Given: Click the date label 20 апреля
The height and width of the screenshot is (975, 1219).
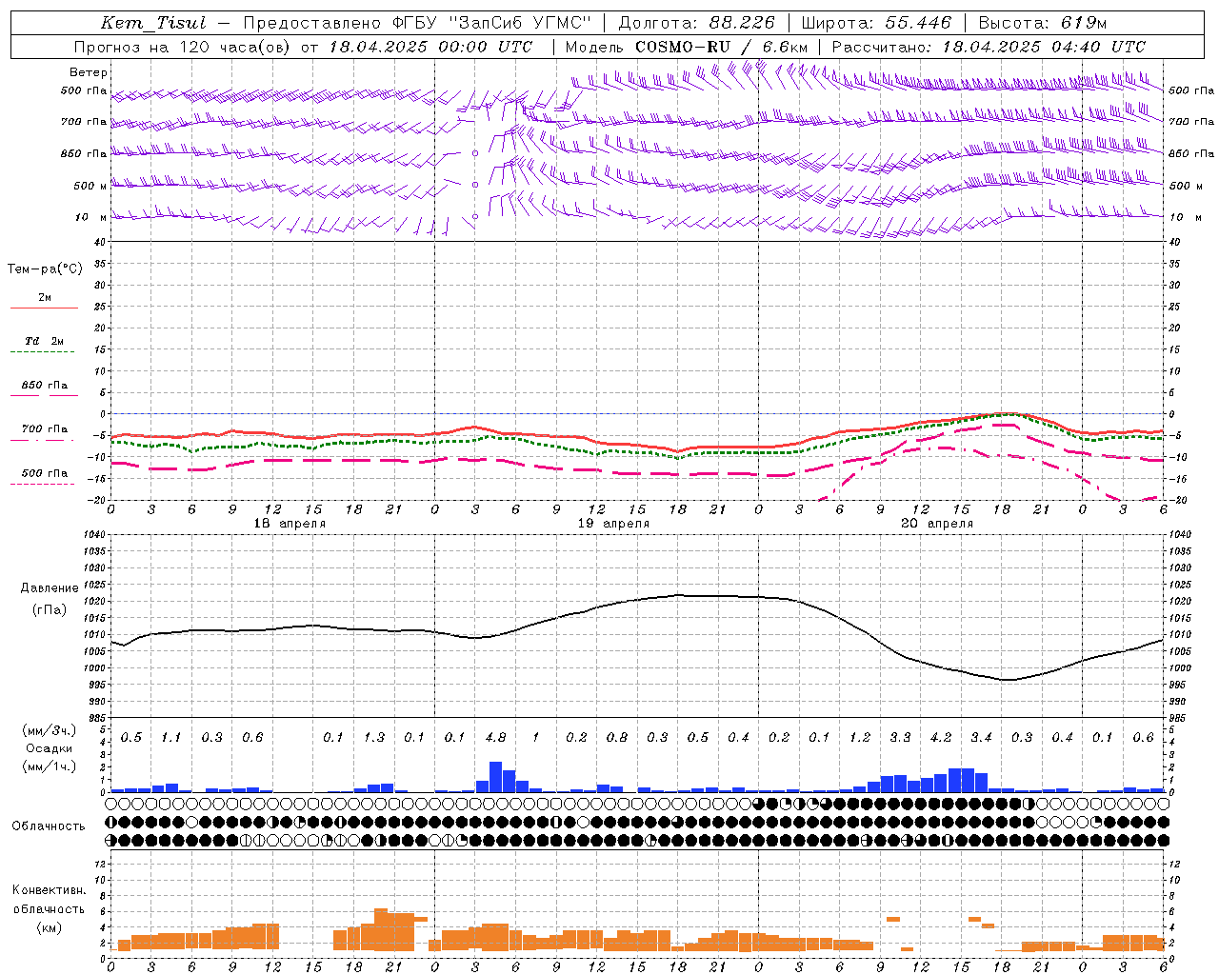Looking at the screenshot, I should pos(938,524).
